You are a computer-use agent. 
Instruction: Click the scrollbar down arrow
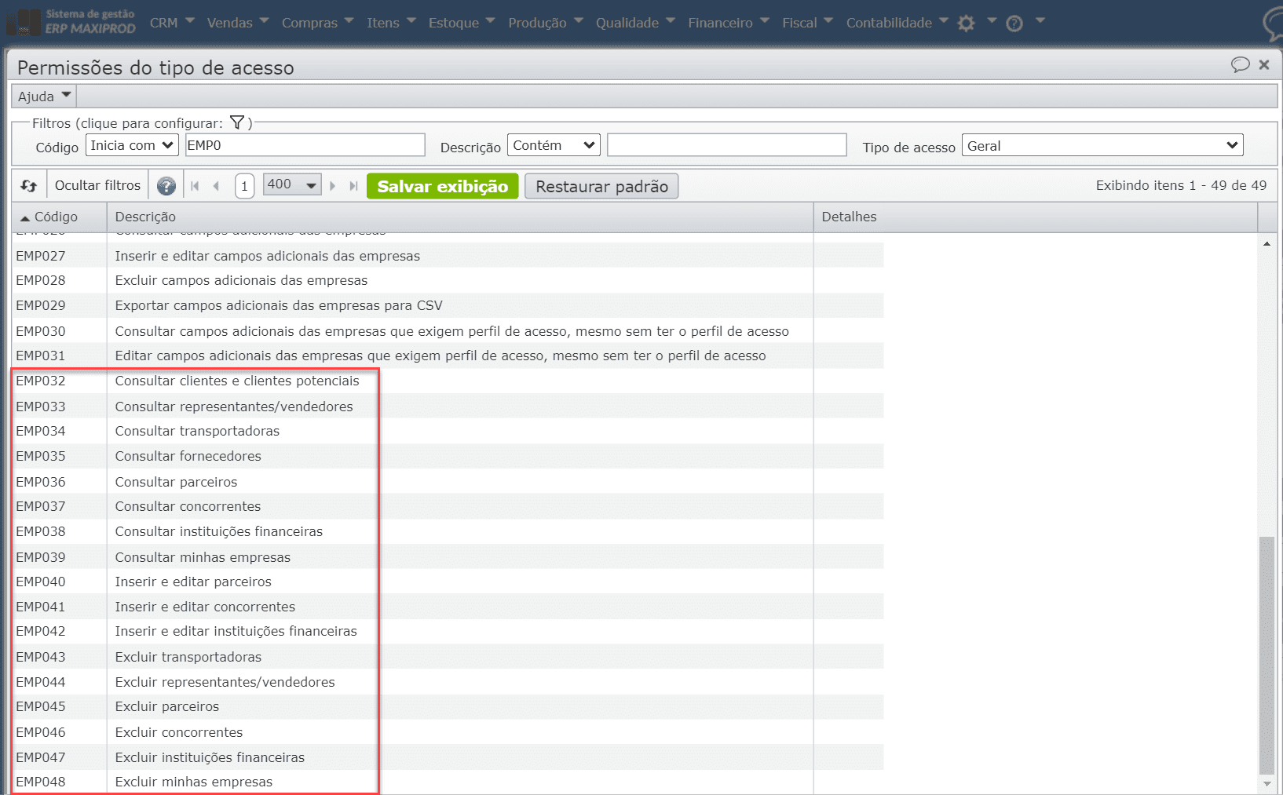[1267, 783]
